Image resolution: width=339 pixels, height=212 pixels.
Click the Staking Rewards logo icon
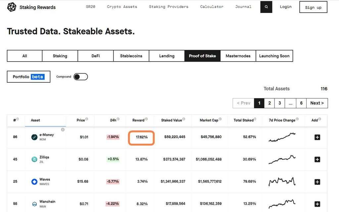[x=12, y=7]
